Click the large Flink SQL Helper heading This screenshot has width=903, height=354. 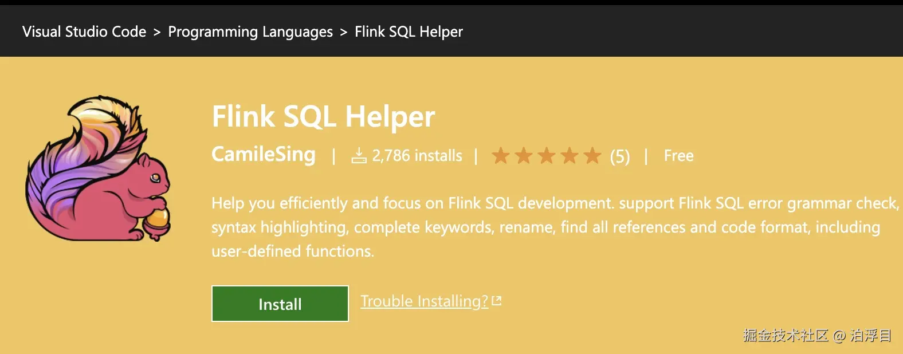click(323, 117)
